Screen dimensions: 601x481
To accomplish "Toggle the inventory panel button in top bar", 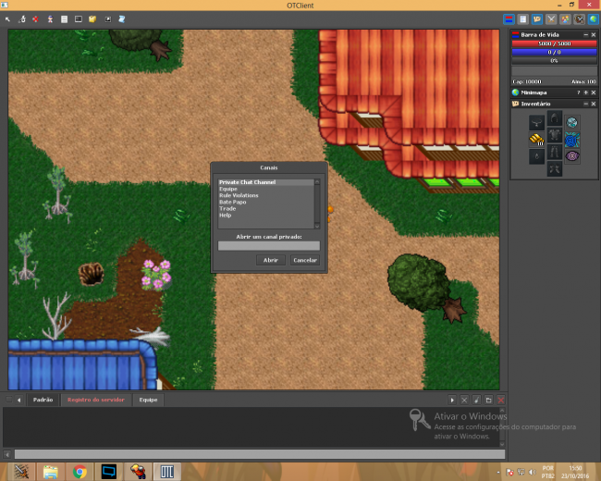I will pos(537,19).
